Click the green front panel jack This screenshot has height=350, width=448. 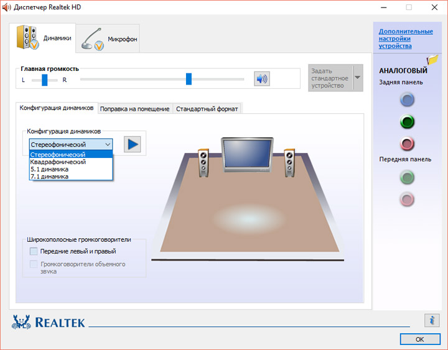click(407, 177)
